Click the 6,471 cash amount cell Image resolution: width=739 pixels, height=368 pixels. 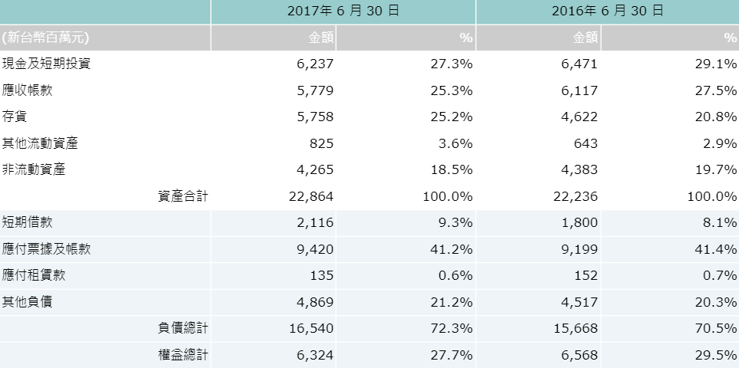(578, 64)
